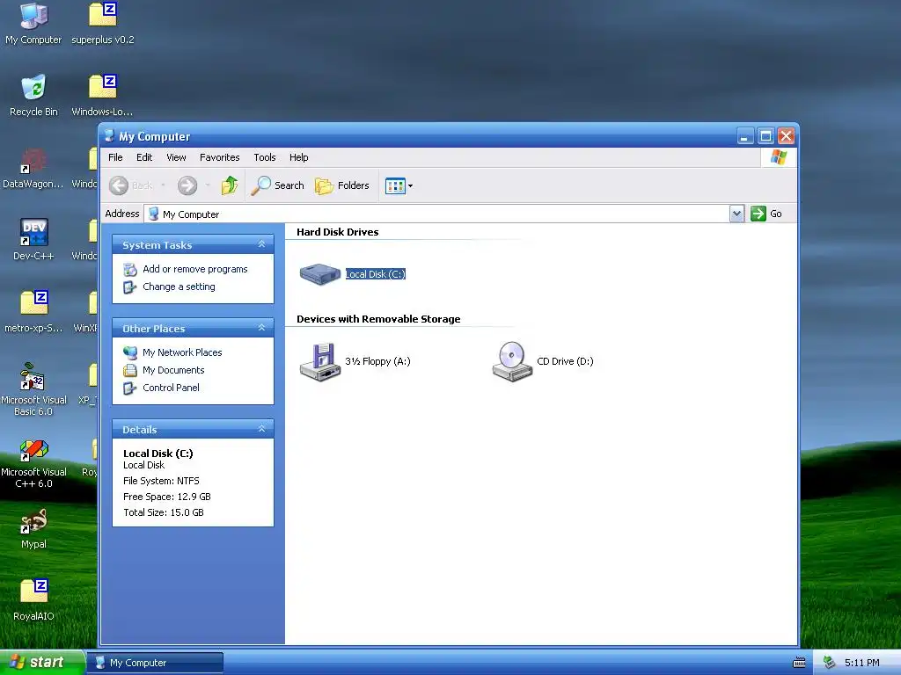Click the Forward arrow toolbar button
The image size is (901, 675).
pos(187,185)
